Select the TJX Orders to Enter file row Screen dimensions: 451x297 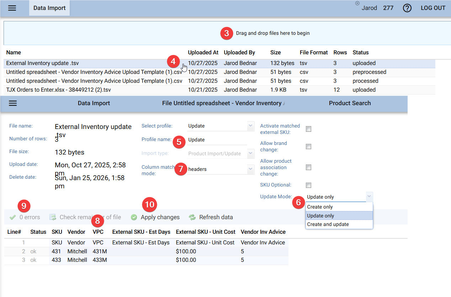click(59, 90)
